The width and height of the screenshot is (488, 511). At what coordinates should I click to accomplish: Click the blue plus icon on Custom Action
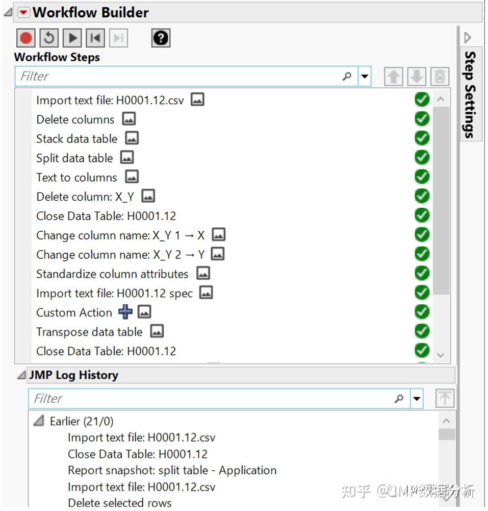click(125, 311)
